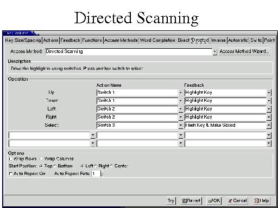Click the Access Method Wizard button
The image size is (278, 208).
click(x=244, y=51)
